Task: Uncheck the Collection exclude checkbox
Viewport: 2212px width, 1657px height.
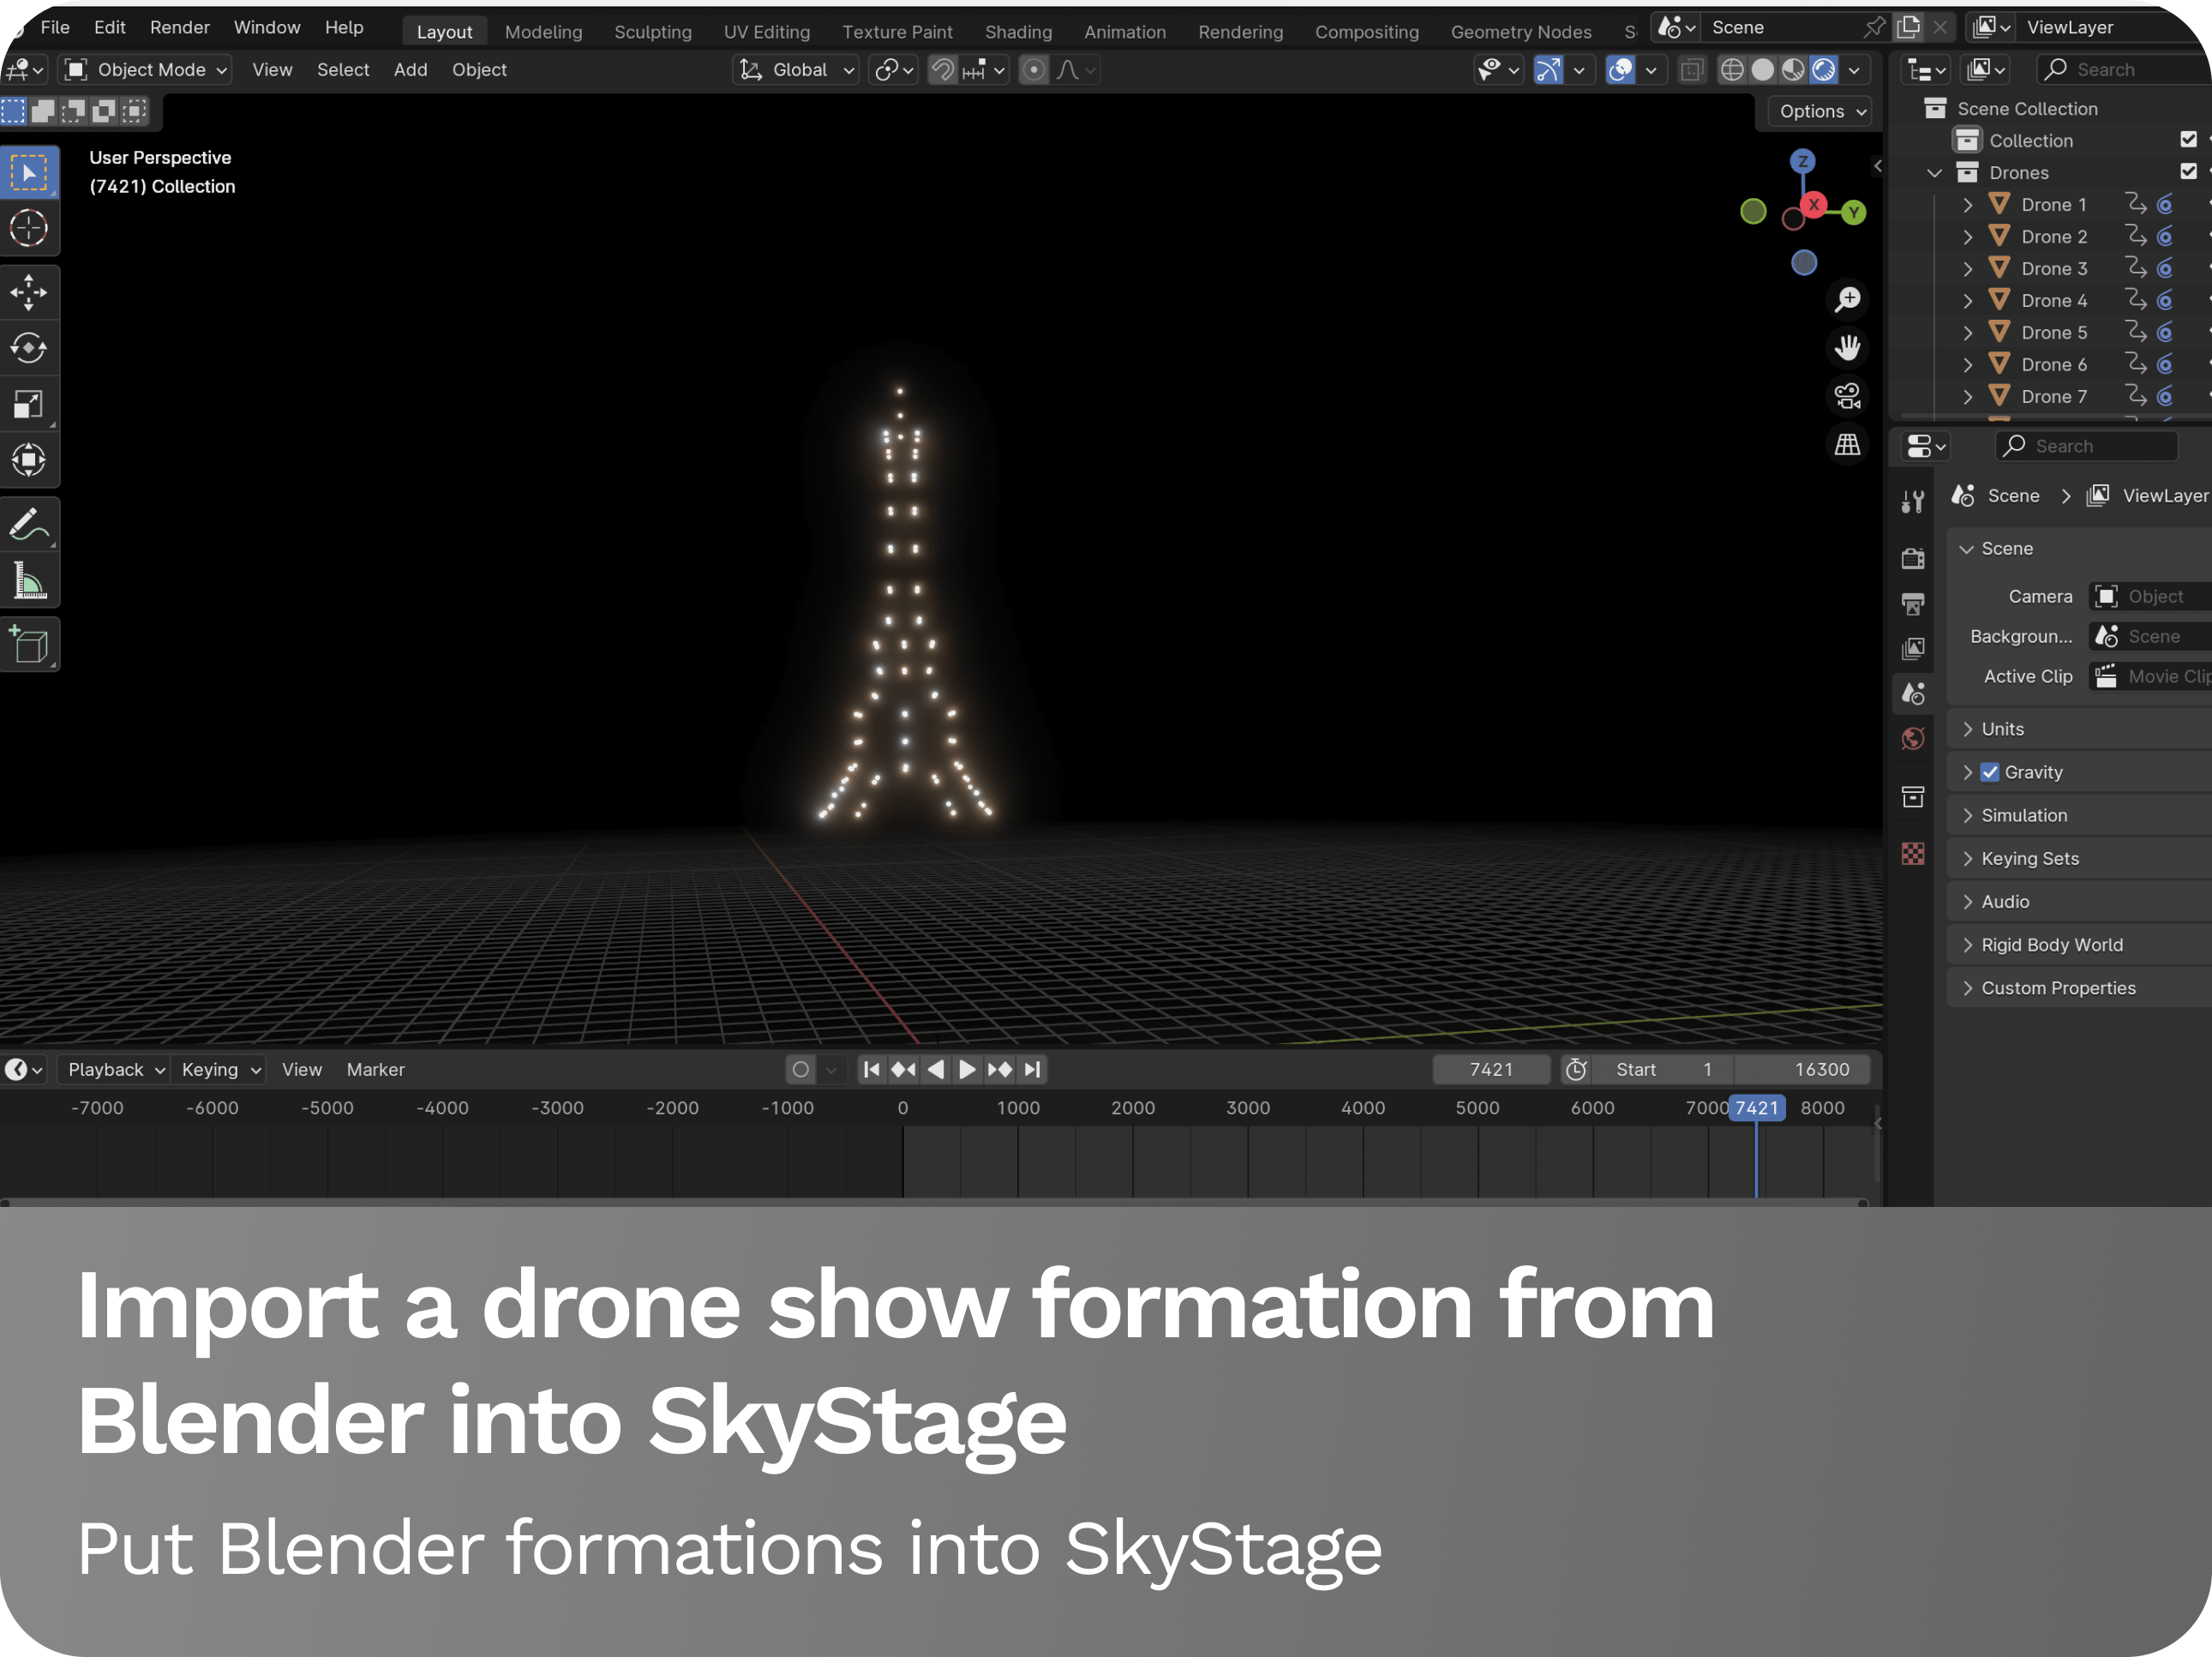Action: [x=2189, y=140]
